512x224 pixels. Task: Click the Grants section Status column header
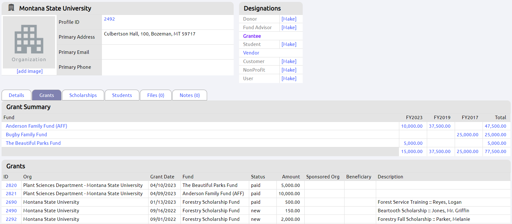(x=258, y=177)
